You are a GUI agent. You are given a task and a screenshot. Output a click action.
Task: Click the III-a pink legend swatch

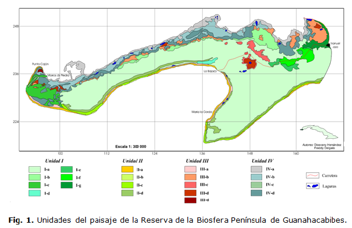click(190, 169)
